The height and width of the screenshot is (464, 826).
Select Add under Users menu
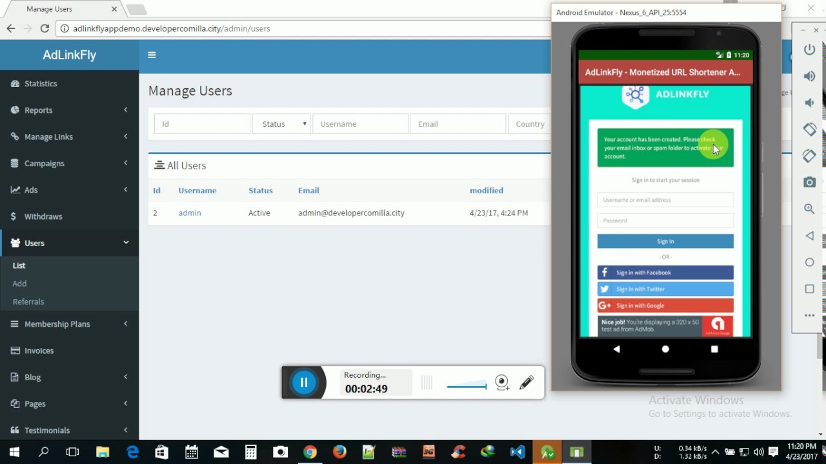[19, 284]
